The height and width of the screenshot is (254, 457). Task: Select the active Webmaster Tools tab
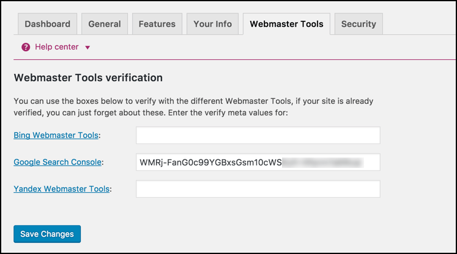287,24
